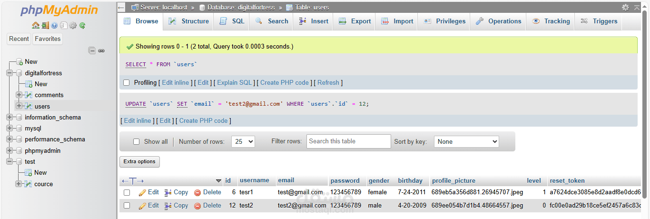Expand the mysql database node

[x=10, y=129]
